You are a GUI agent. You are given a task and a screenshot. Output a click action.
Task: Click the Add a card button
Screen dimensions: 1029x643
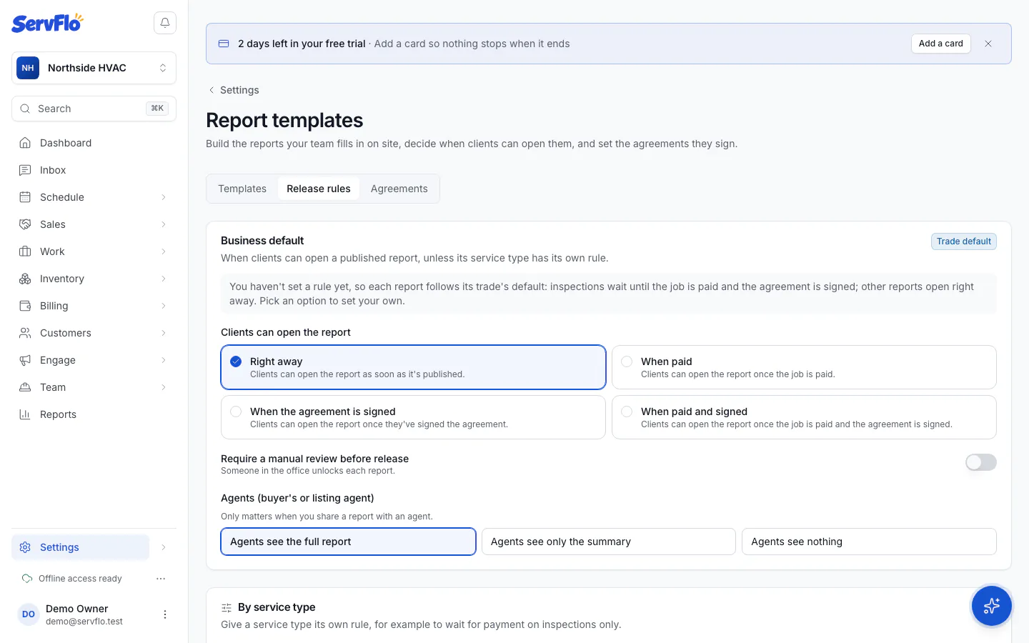pyautogui.click(x=941, y=44)
